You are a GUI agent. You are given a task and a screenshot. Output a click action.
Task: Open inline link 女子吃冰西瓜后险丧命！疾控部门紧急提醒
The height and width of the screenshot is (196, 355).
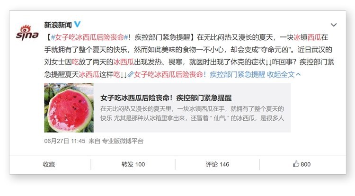(x=199, y=74)
